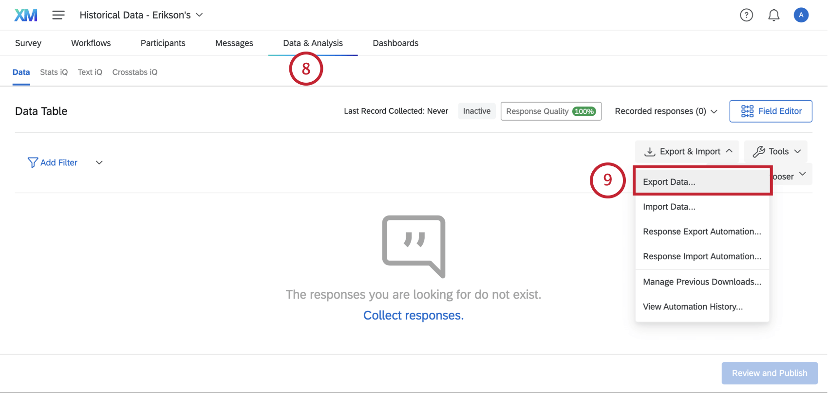Click the Review and Publish button
This screenshot has height=393, width=828.
point(770,373)
